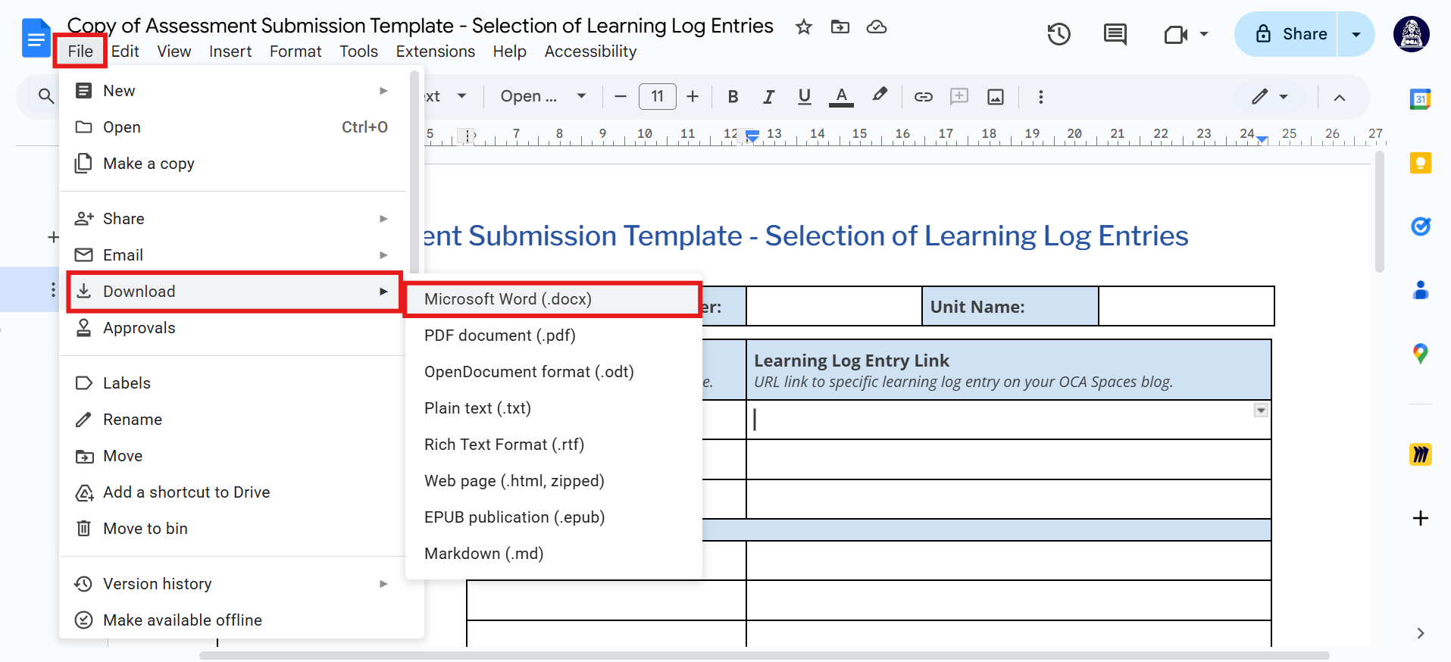Open the Help menu
This screenshot has height=662, width=1451.
tap(509, 51)
